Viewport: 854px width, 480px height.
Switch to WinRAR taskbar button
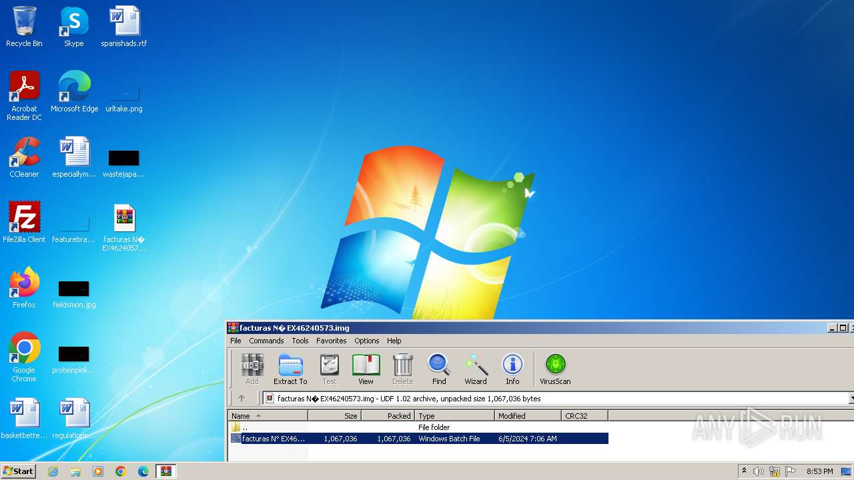pyautogui.click(x=165, y=471)
